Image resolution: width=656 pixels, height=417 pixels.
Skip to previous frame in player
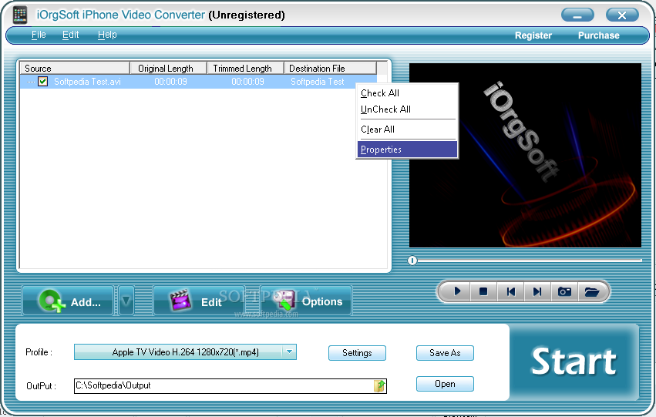510,291
